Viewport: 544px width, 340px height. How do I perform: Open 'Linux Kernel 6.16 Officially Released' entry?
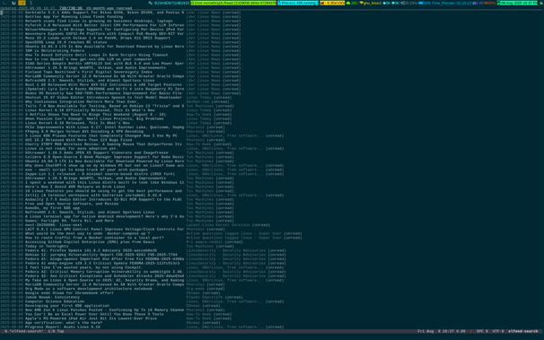[90, 110]
